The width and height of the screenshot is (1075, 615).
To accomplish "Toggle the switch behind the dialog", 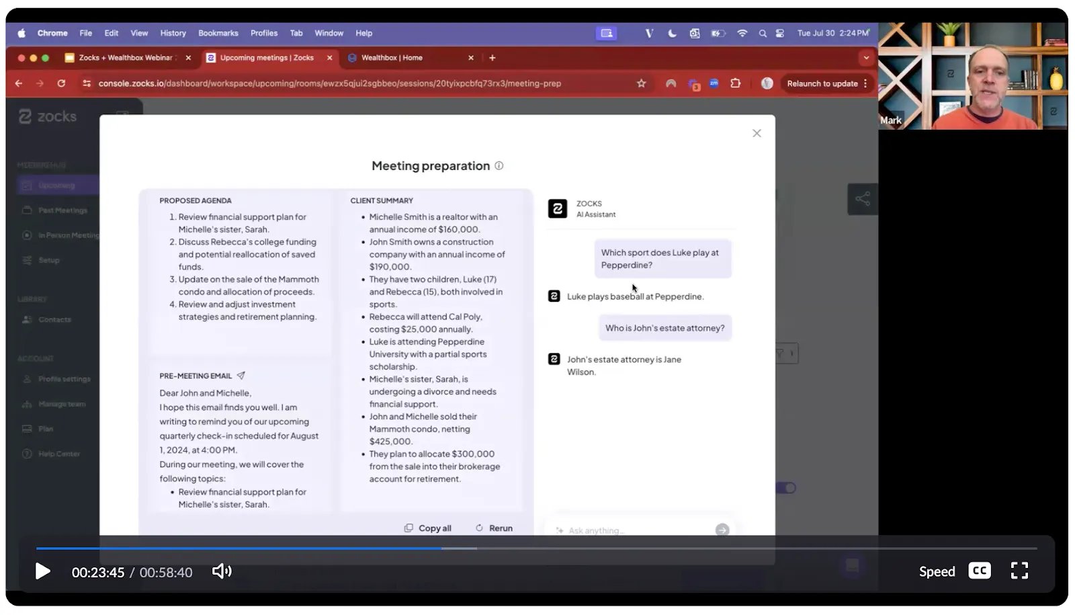I will (x=786, y=488).
